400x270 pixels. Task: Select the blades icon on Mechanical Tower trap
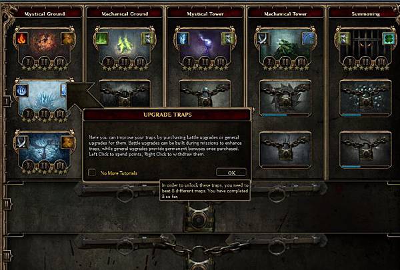[x=263, y=39]
